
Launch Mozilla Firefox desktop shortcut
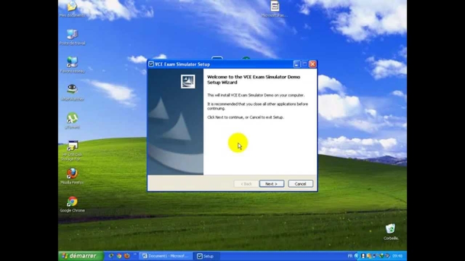coord(72,174)
